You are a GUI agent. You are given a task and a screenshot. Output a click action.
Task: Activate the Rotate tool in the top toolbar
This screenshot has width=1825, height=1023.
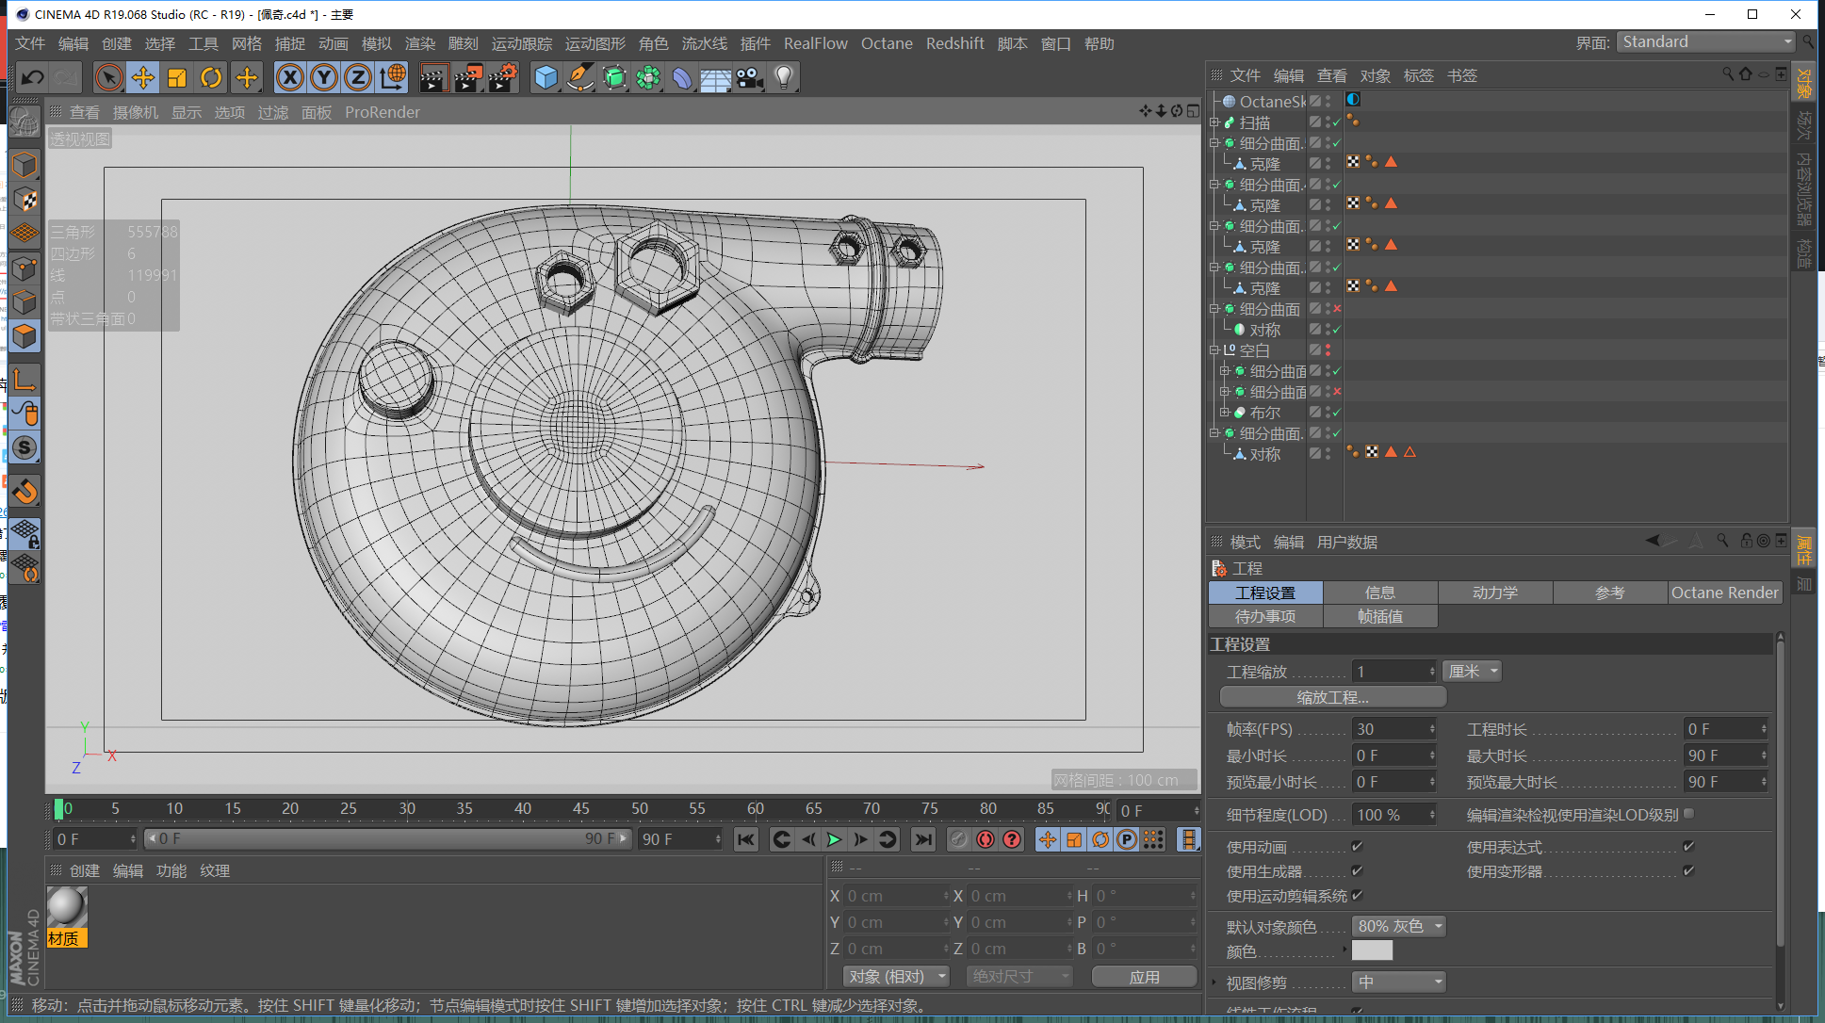pos(212,77)
